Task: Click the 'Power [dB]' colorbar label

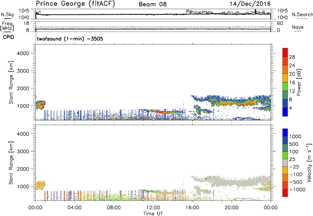Action: (x=299, y=82)
